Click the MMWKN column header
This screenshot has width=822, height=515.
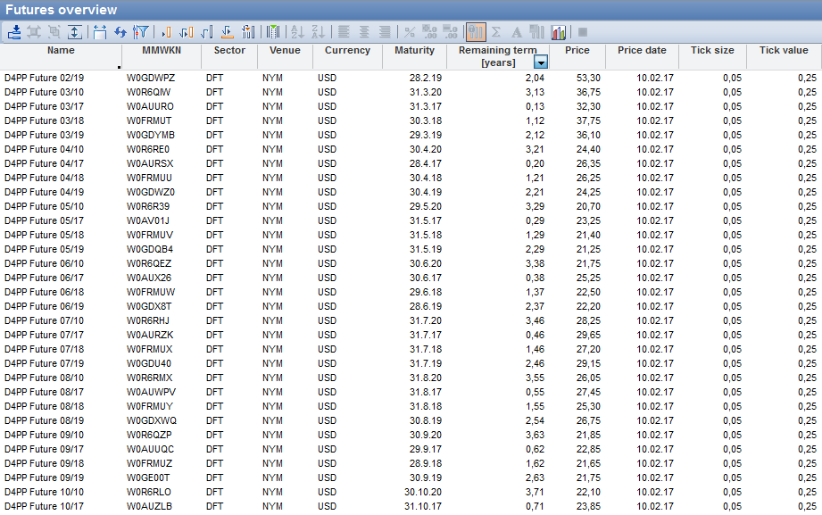point(161,51)
